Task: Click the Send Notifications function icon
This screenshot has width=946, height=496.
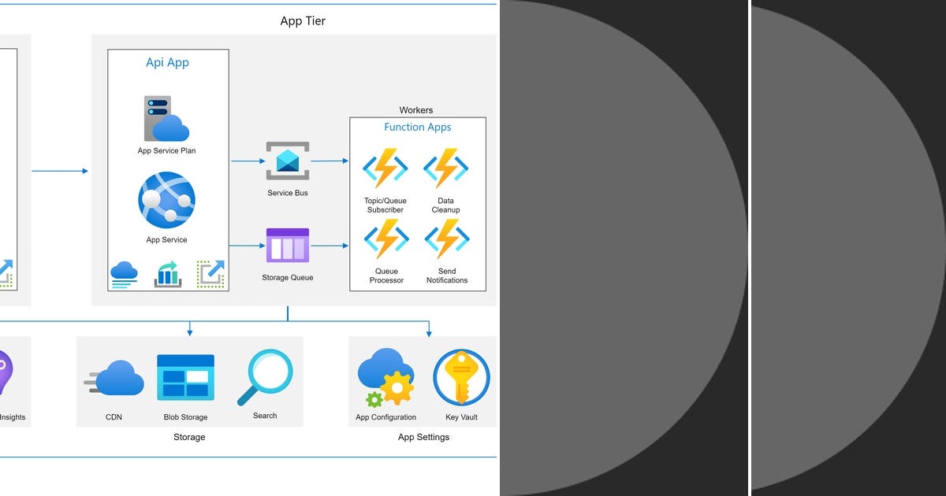Action: (446, 238)
